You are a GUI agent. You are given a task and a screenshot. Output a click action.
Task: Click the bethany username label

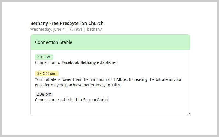pyautogui.click(x=94, y=29)
